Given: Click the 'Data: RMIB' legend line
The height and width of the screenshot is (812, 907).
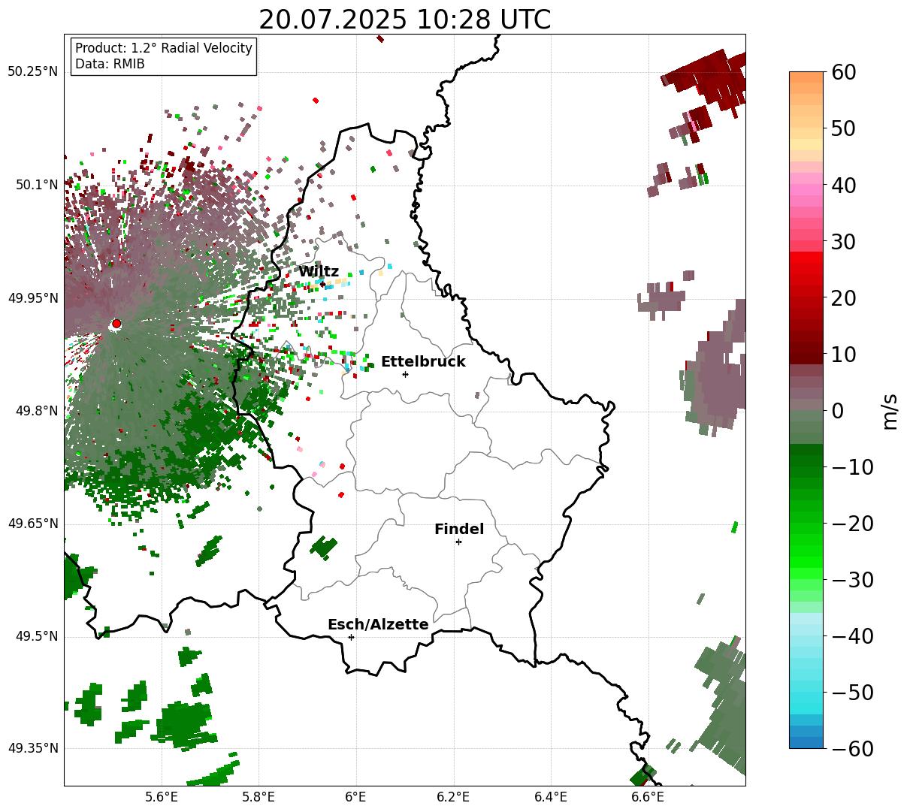Looking at the screenshot, I should click(110, 64).
